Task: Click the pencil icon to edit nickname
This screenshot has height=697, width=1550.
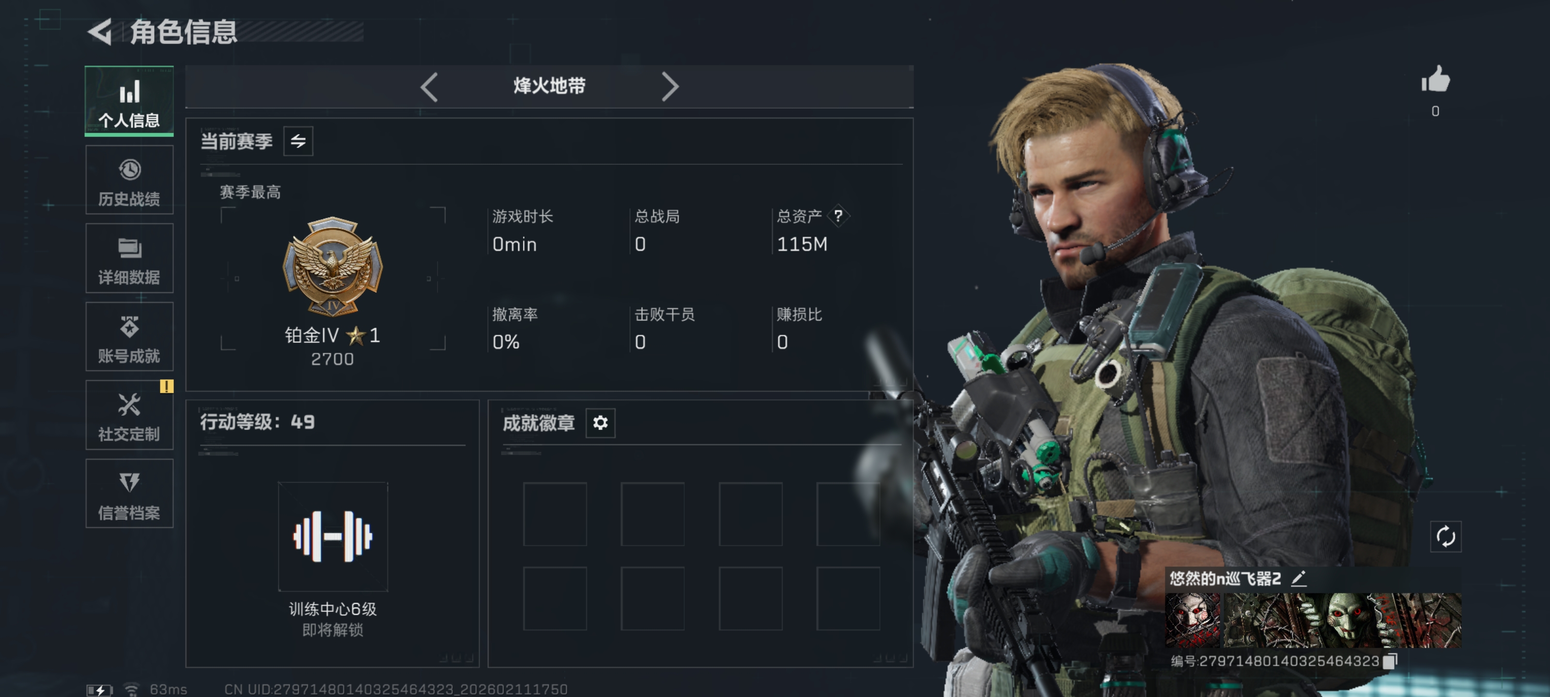Action: (1299, 578)
